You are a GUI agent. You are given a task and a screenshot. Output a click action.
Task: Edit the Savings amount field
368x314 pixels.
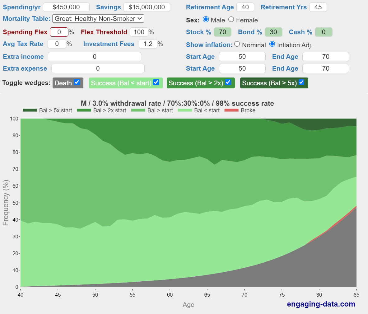click(x=147, y=7)
